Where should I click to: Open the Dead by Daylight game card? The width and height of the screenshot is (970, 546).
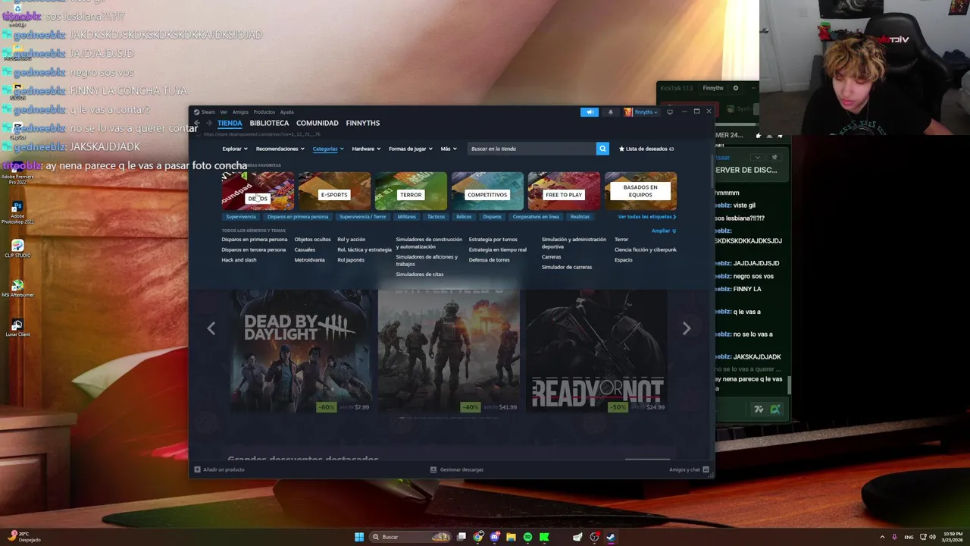pos(301,351)
